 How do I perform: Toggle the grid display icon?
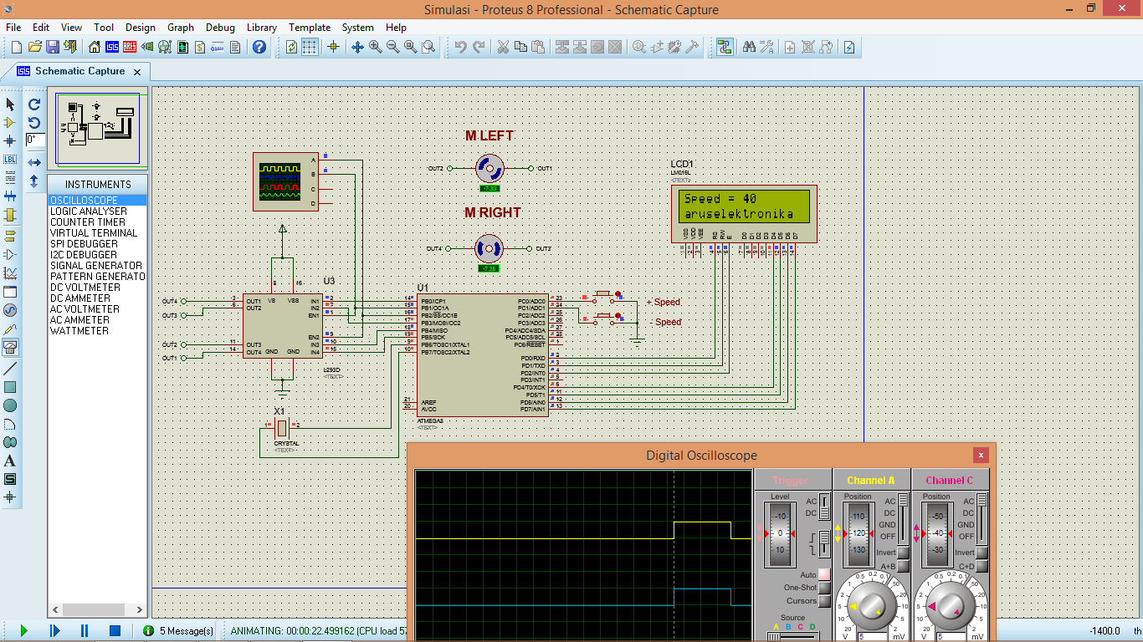[310, 47]
